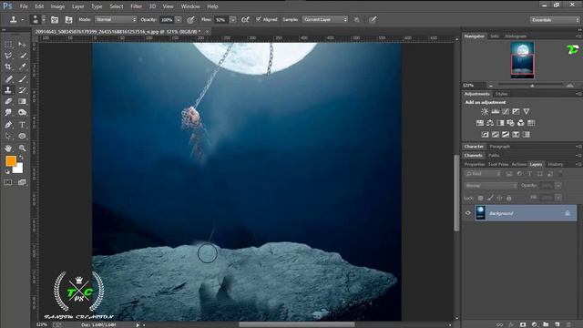Reset default foreground and background colors
583x328 pixels.
click(6, 171)
